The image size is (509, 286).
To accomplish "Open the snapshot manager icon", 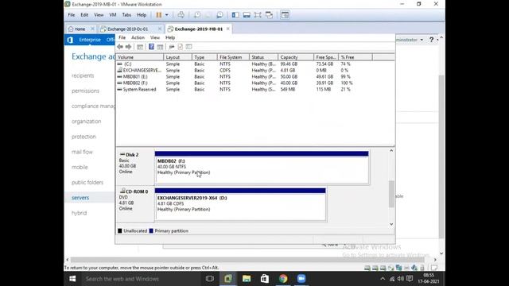I will click(x=220, y=15).
